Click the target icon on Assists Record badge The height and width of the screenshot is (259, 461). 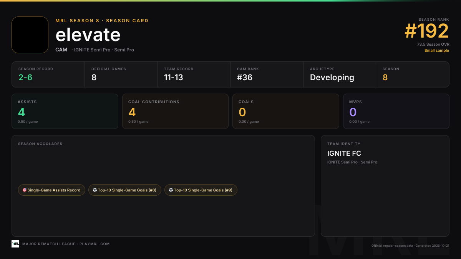pyautogui.click(x=25, y=190)
